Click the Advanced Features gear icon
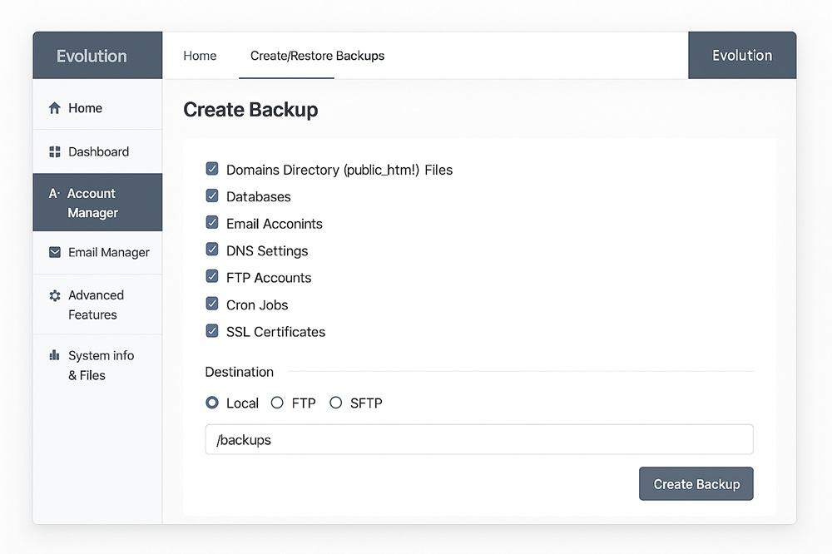Image resolution: width=832 pixels, height=554 pixels. [x=55, y=296]
